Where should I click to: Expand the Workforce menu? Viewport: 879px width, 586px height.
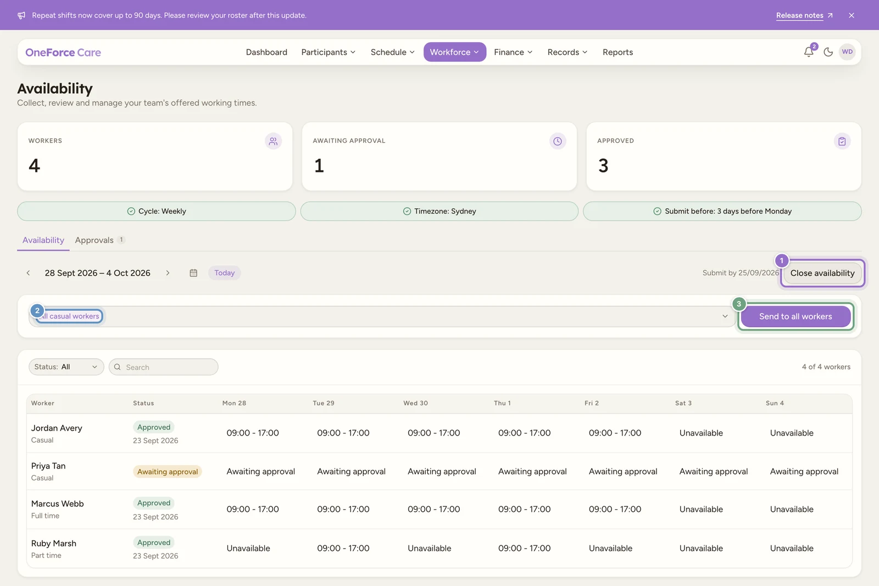point(454,52)
